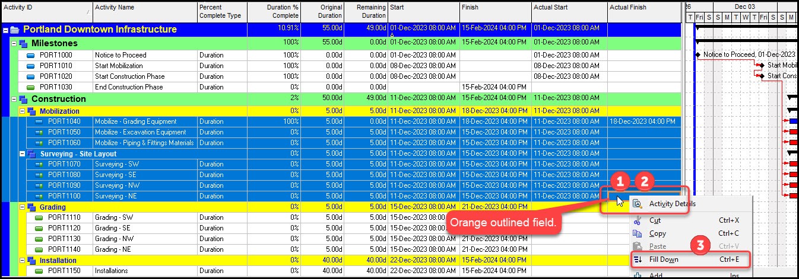Click the scissors icon beside Cut
This screenshot has width=799, height=279.
coord(638,220)
